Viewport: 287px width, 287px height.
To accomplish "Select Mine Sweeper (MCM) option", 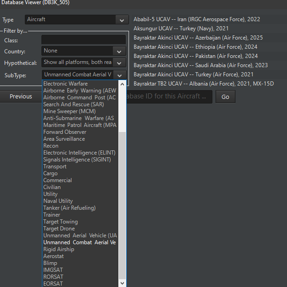I will pyautogui.click(x=80, y=111).
